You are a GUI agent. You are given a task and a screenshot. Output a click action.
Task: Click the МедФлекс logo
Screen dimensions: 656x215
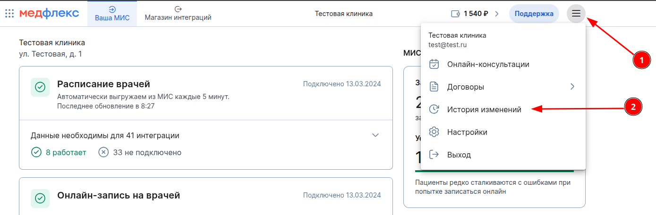pyautogui.click(x=49, y=14)
